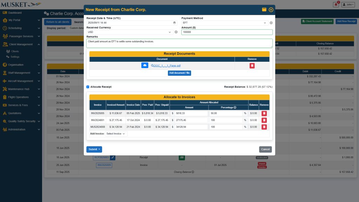Open the date picker calendar icon
This screenshot has height=202, width=359.
click(x=175, y=23)
